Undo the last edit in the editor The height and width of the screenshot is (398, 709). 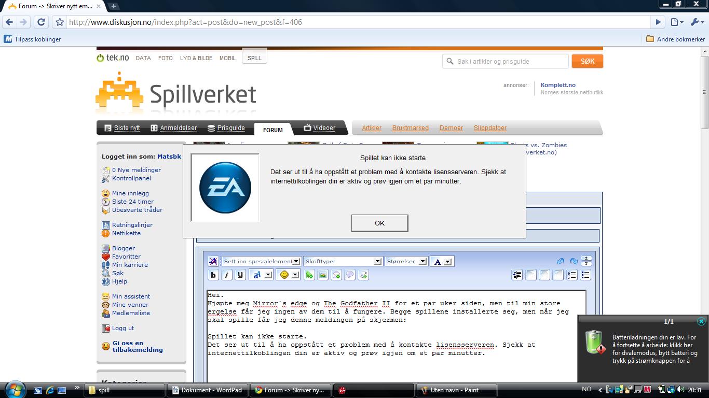pos(561,261)
